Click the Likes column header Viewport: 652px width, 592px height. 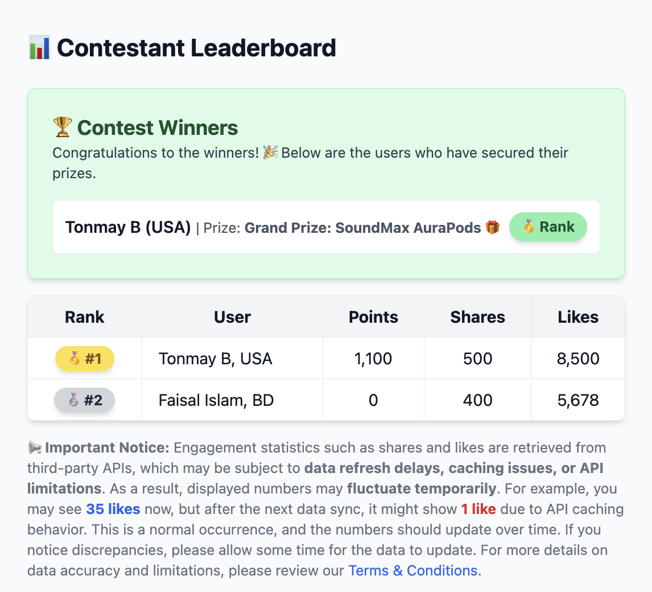pos(578,317)
